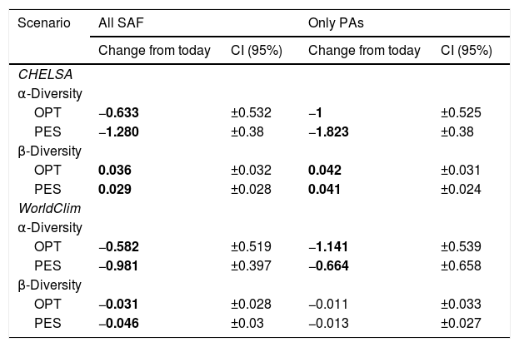Select the ±0.033 confidence interval cell
519x347 pixels.
coord(461,304)
